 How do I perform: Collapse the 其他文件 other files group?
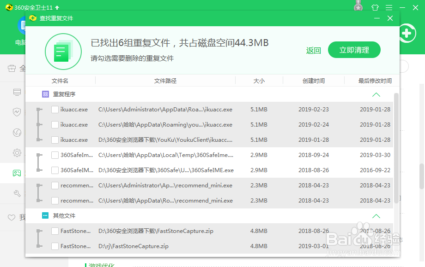(376, 215)
